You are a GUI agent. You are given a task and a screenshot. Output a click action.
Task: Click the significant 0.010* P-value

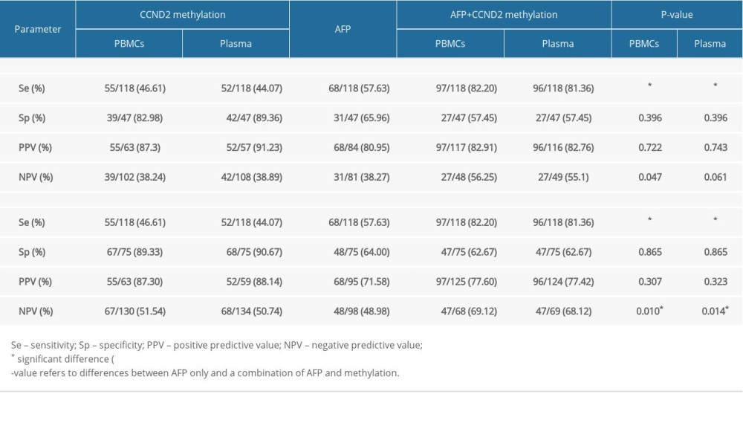(644, 311)
